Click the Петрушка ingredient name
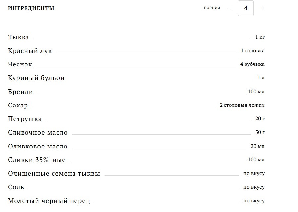 [25, 119]
